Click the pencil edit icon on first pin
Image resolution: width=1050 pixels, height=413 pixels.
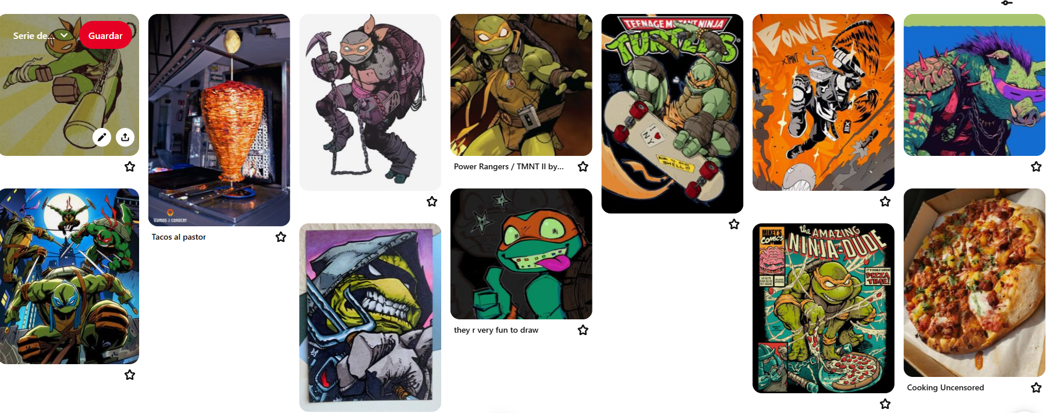click(102, 137)
